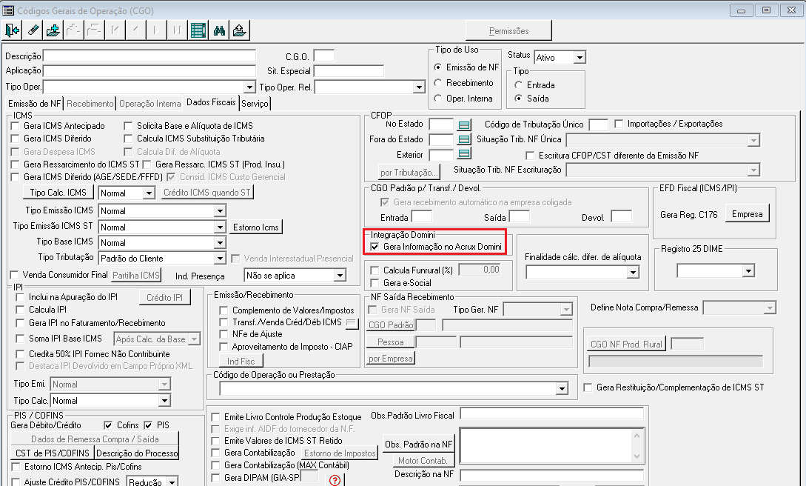This screenshot has width=806, height=486.
Task: Click the window icon in title bar
Action: 7,10
